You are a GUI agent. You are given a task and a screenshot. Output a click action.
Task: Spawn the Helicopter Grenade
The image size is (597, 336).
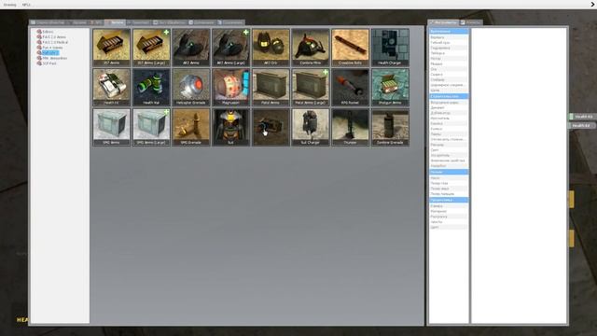(x=191, y=87)
